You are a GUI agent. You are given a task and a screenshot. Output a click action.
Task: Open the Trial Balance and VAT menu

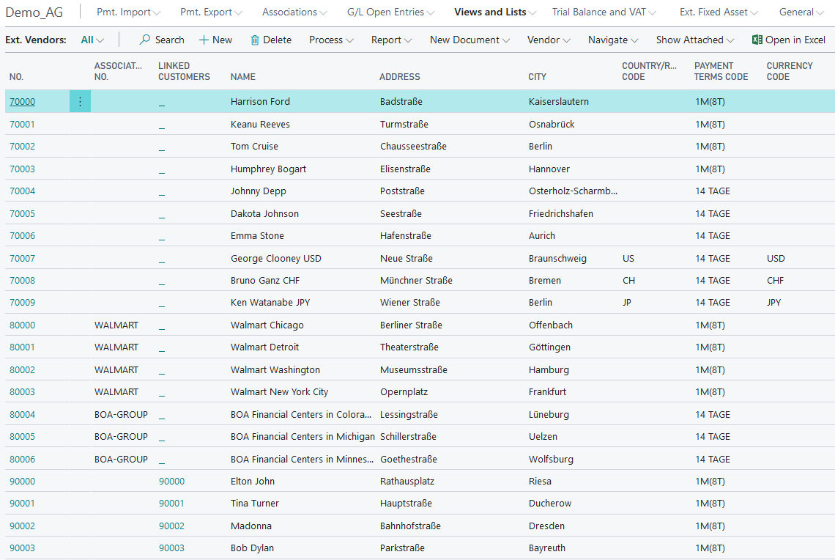pos(604,12)
